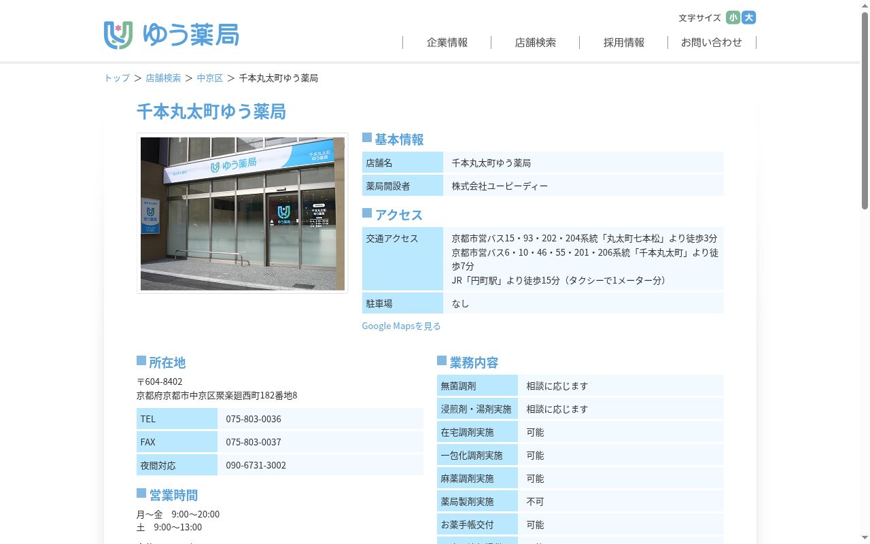This screenshot has height=544, width=870.
Task: Open the 採用情報 menu
Action: coord(624,42)
